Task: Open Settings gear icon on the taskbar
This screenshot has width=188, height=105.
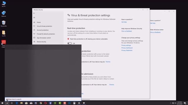Action: (x=79, y=103)
